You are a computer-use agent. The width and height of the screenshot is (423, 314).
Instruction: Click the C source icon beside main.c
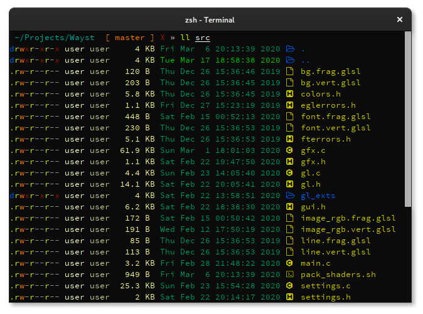[x=289, y=263]
